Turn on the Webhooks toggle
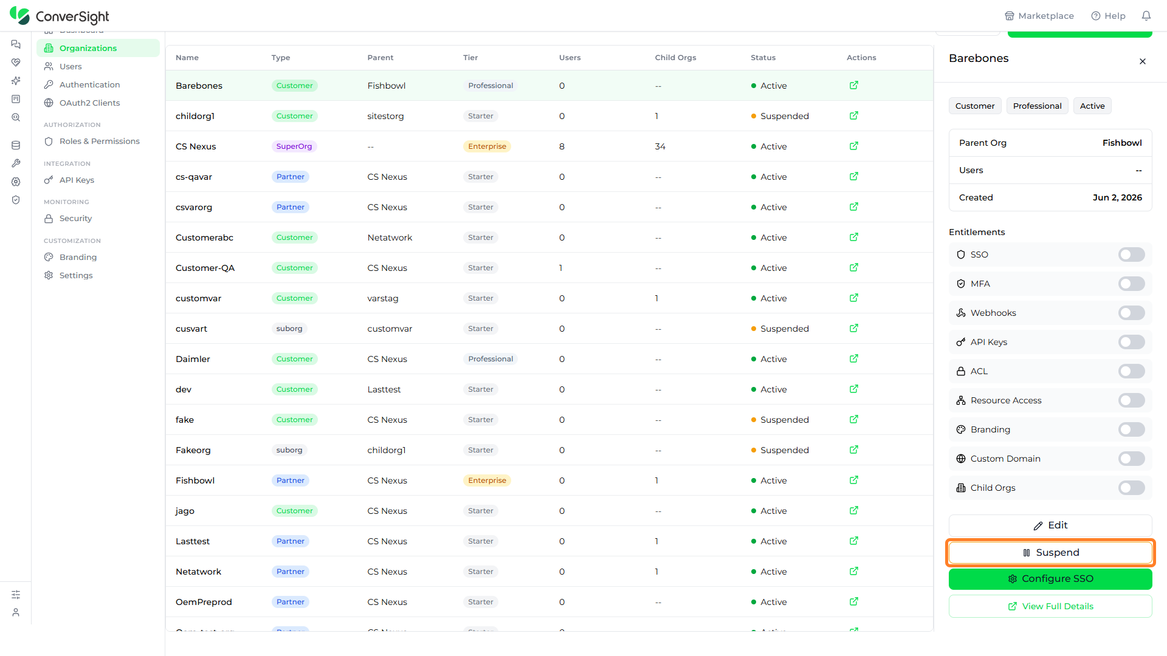The image size is (1167, 656). [1131, 313]
